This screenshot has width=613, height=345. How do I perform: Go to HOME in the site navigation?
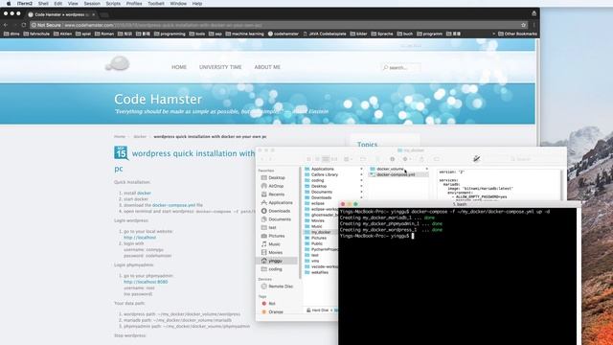(x=179, y=67)
